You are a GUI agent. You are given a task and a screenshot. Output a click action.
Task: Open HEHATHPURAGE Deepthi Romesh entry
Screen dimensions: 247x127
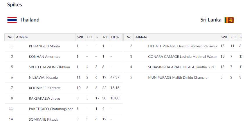click(183, 46)
